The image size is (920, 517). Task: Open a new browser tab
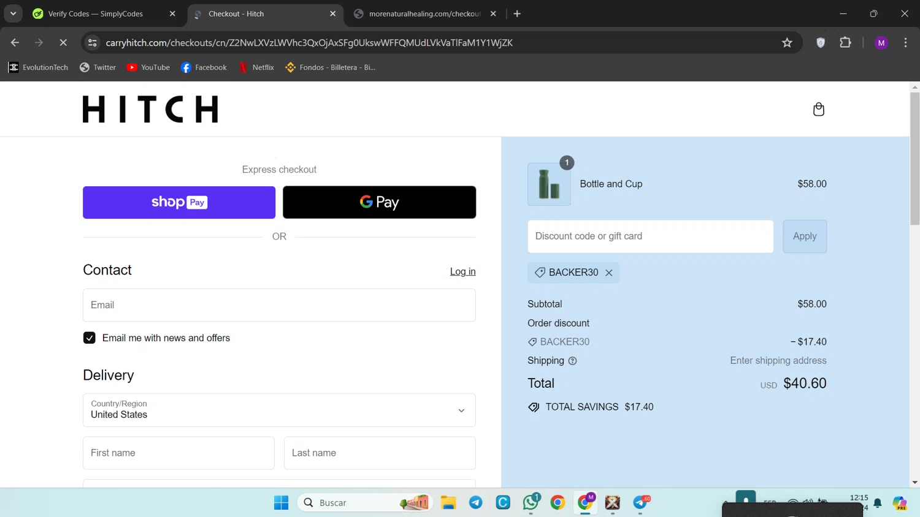517,13
